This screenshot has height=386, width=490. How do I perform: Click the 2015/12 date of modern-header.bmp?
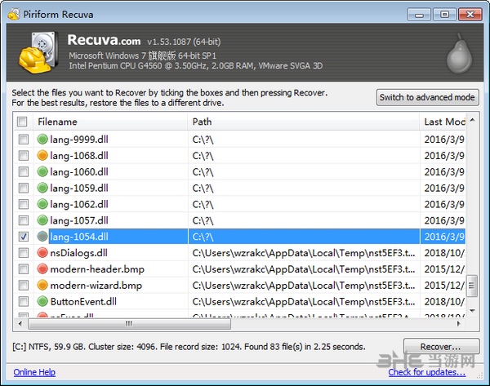(444, 269)
